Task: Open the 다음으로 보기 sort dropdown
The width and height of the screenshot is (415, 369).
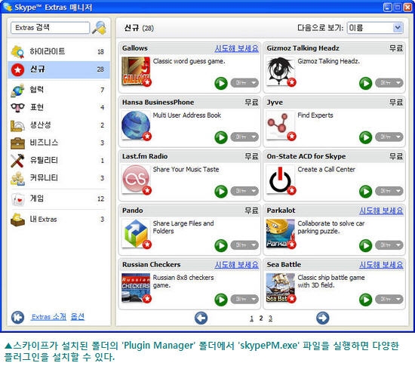Action: (x=375, y=28)
